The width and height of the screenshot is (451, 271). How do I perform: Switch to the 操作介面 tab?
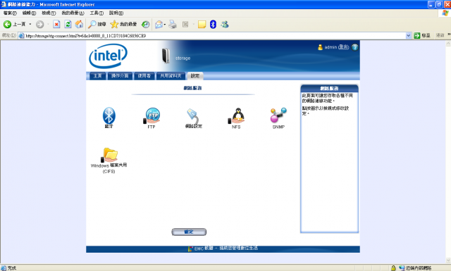(120, 76)
